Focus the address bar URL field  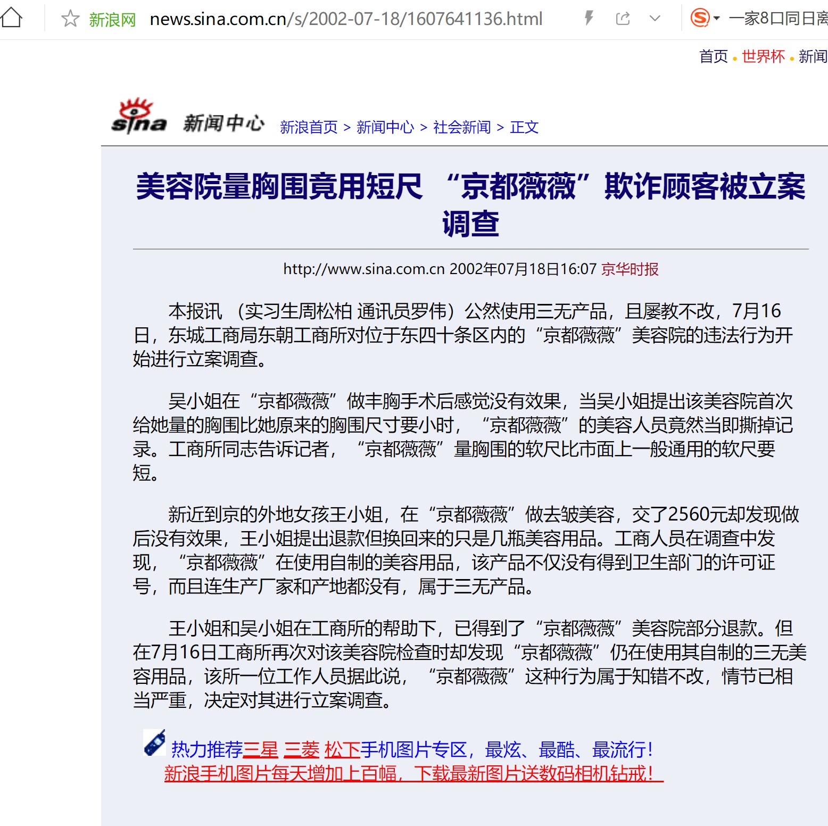[346, 19]
